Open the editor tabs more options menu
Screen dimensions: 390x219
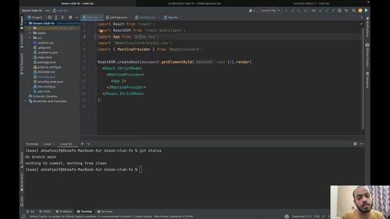pos(361,18)
